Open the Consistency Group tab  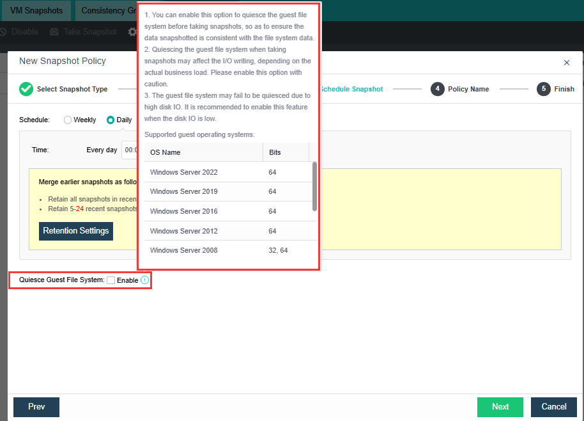tap(107, 11)
